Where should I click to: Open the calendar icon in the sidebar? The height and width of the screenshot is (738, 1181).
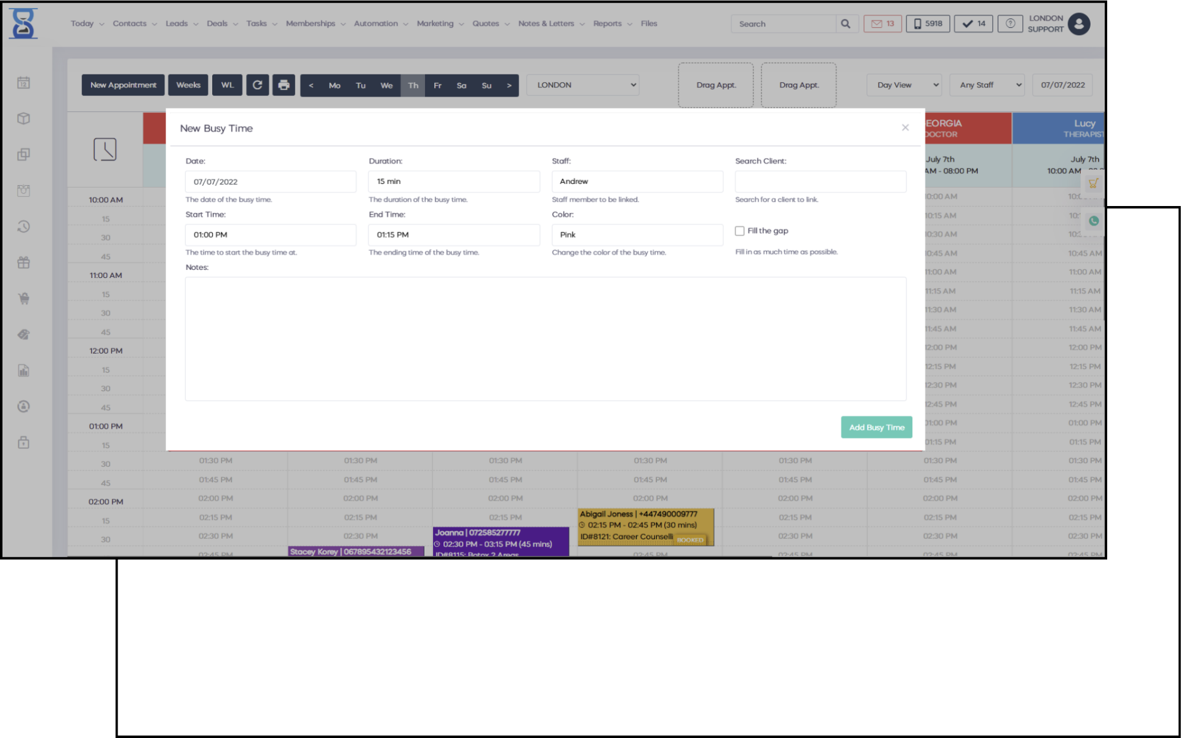[x=23, y=82]
